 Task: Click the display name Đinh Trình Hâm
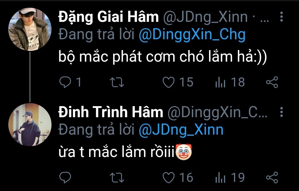[110, 112]
